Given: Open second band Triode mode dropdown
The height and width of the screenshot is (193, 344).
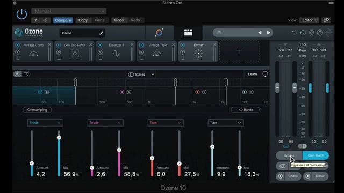Looking at the screenshot, I should (105, 123).
